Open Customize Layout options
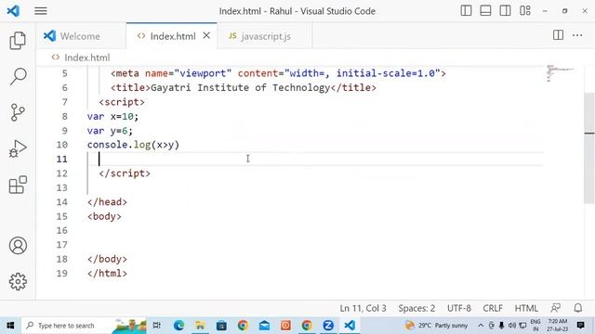The image size is (595, 334). 525,10
